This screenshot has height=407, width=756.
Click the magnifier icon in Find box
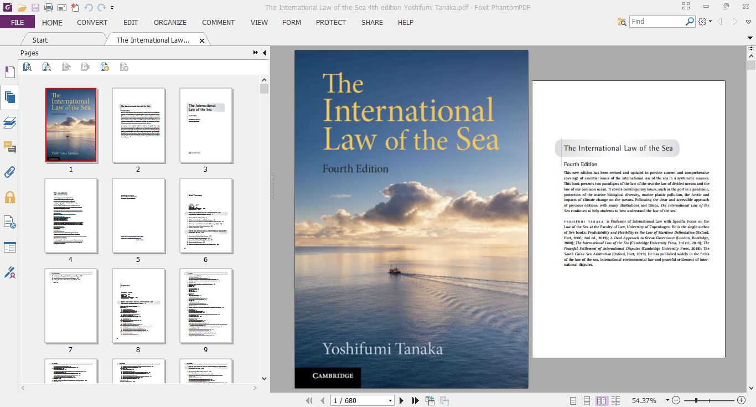(690, 21)
